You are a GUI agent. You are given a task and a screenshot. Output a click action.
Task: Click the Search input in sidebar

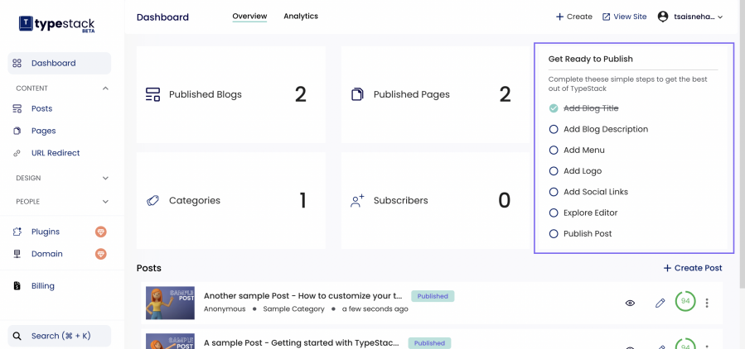coord(60,336)
